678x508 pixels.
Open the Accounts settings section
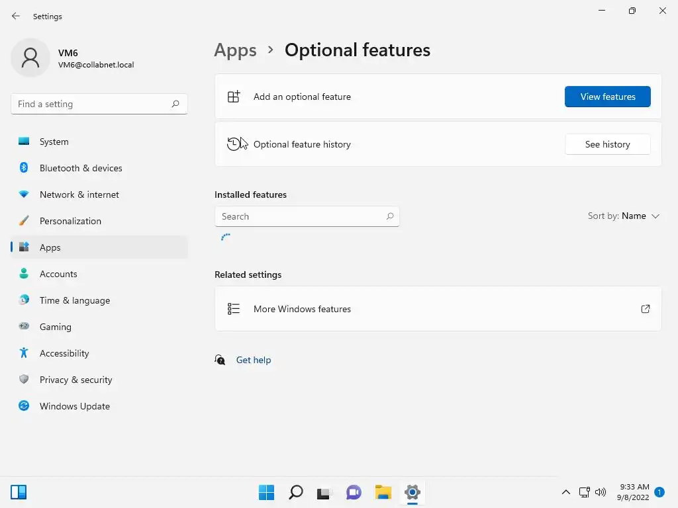(58, 274)
